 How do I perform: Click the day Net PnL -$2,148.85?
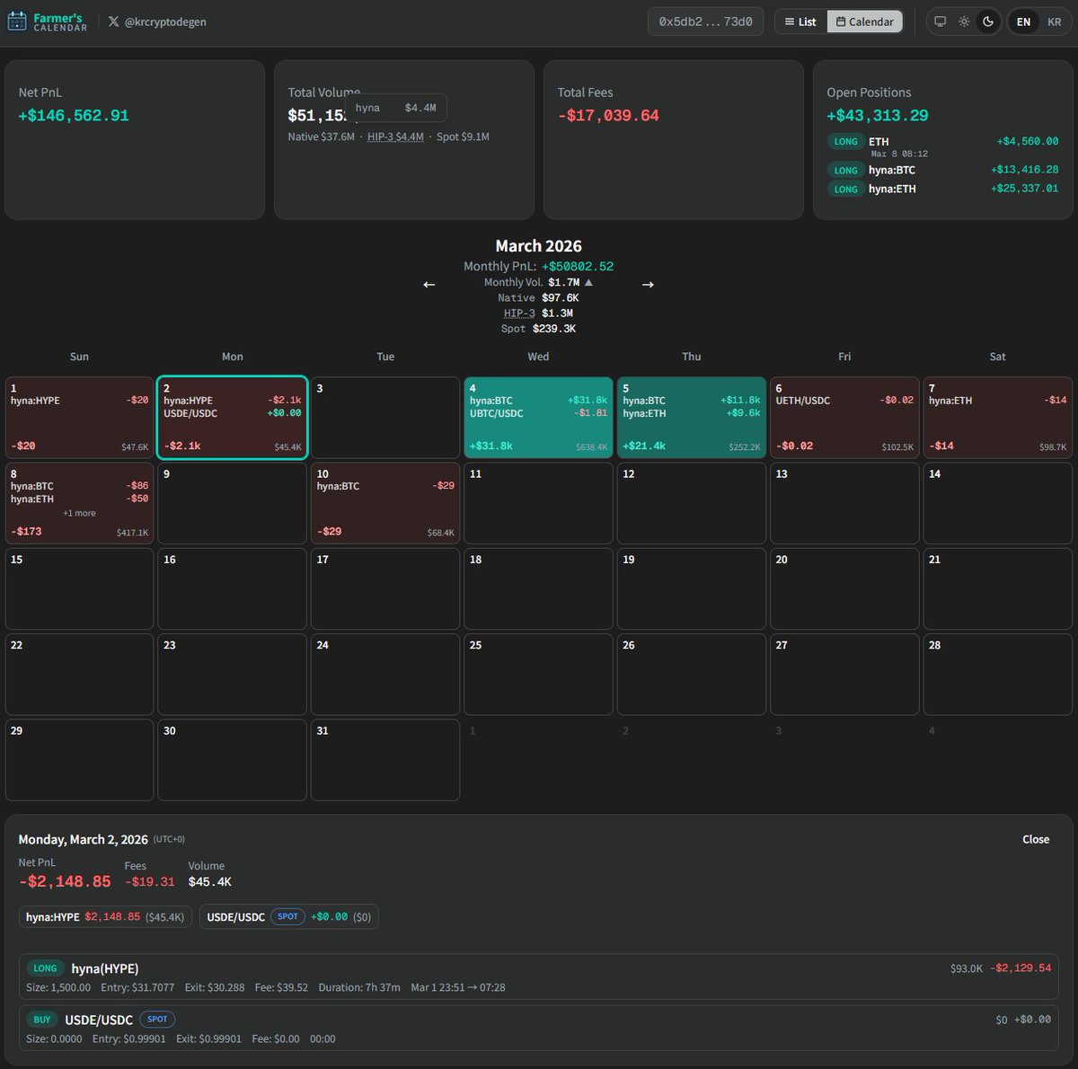point(65,881)
